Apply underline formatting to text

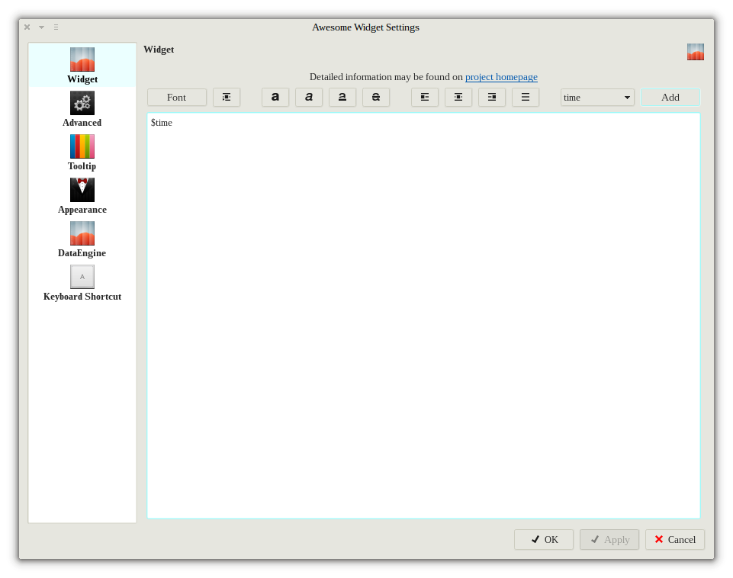(342, 97)
